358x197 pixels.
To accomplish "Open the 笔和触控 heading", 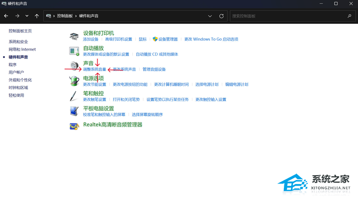I will click(x=93, y=93).
